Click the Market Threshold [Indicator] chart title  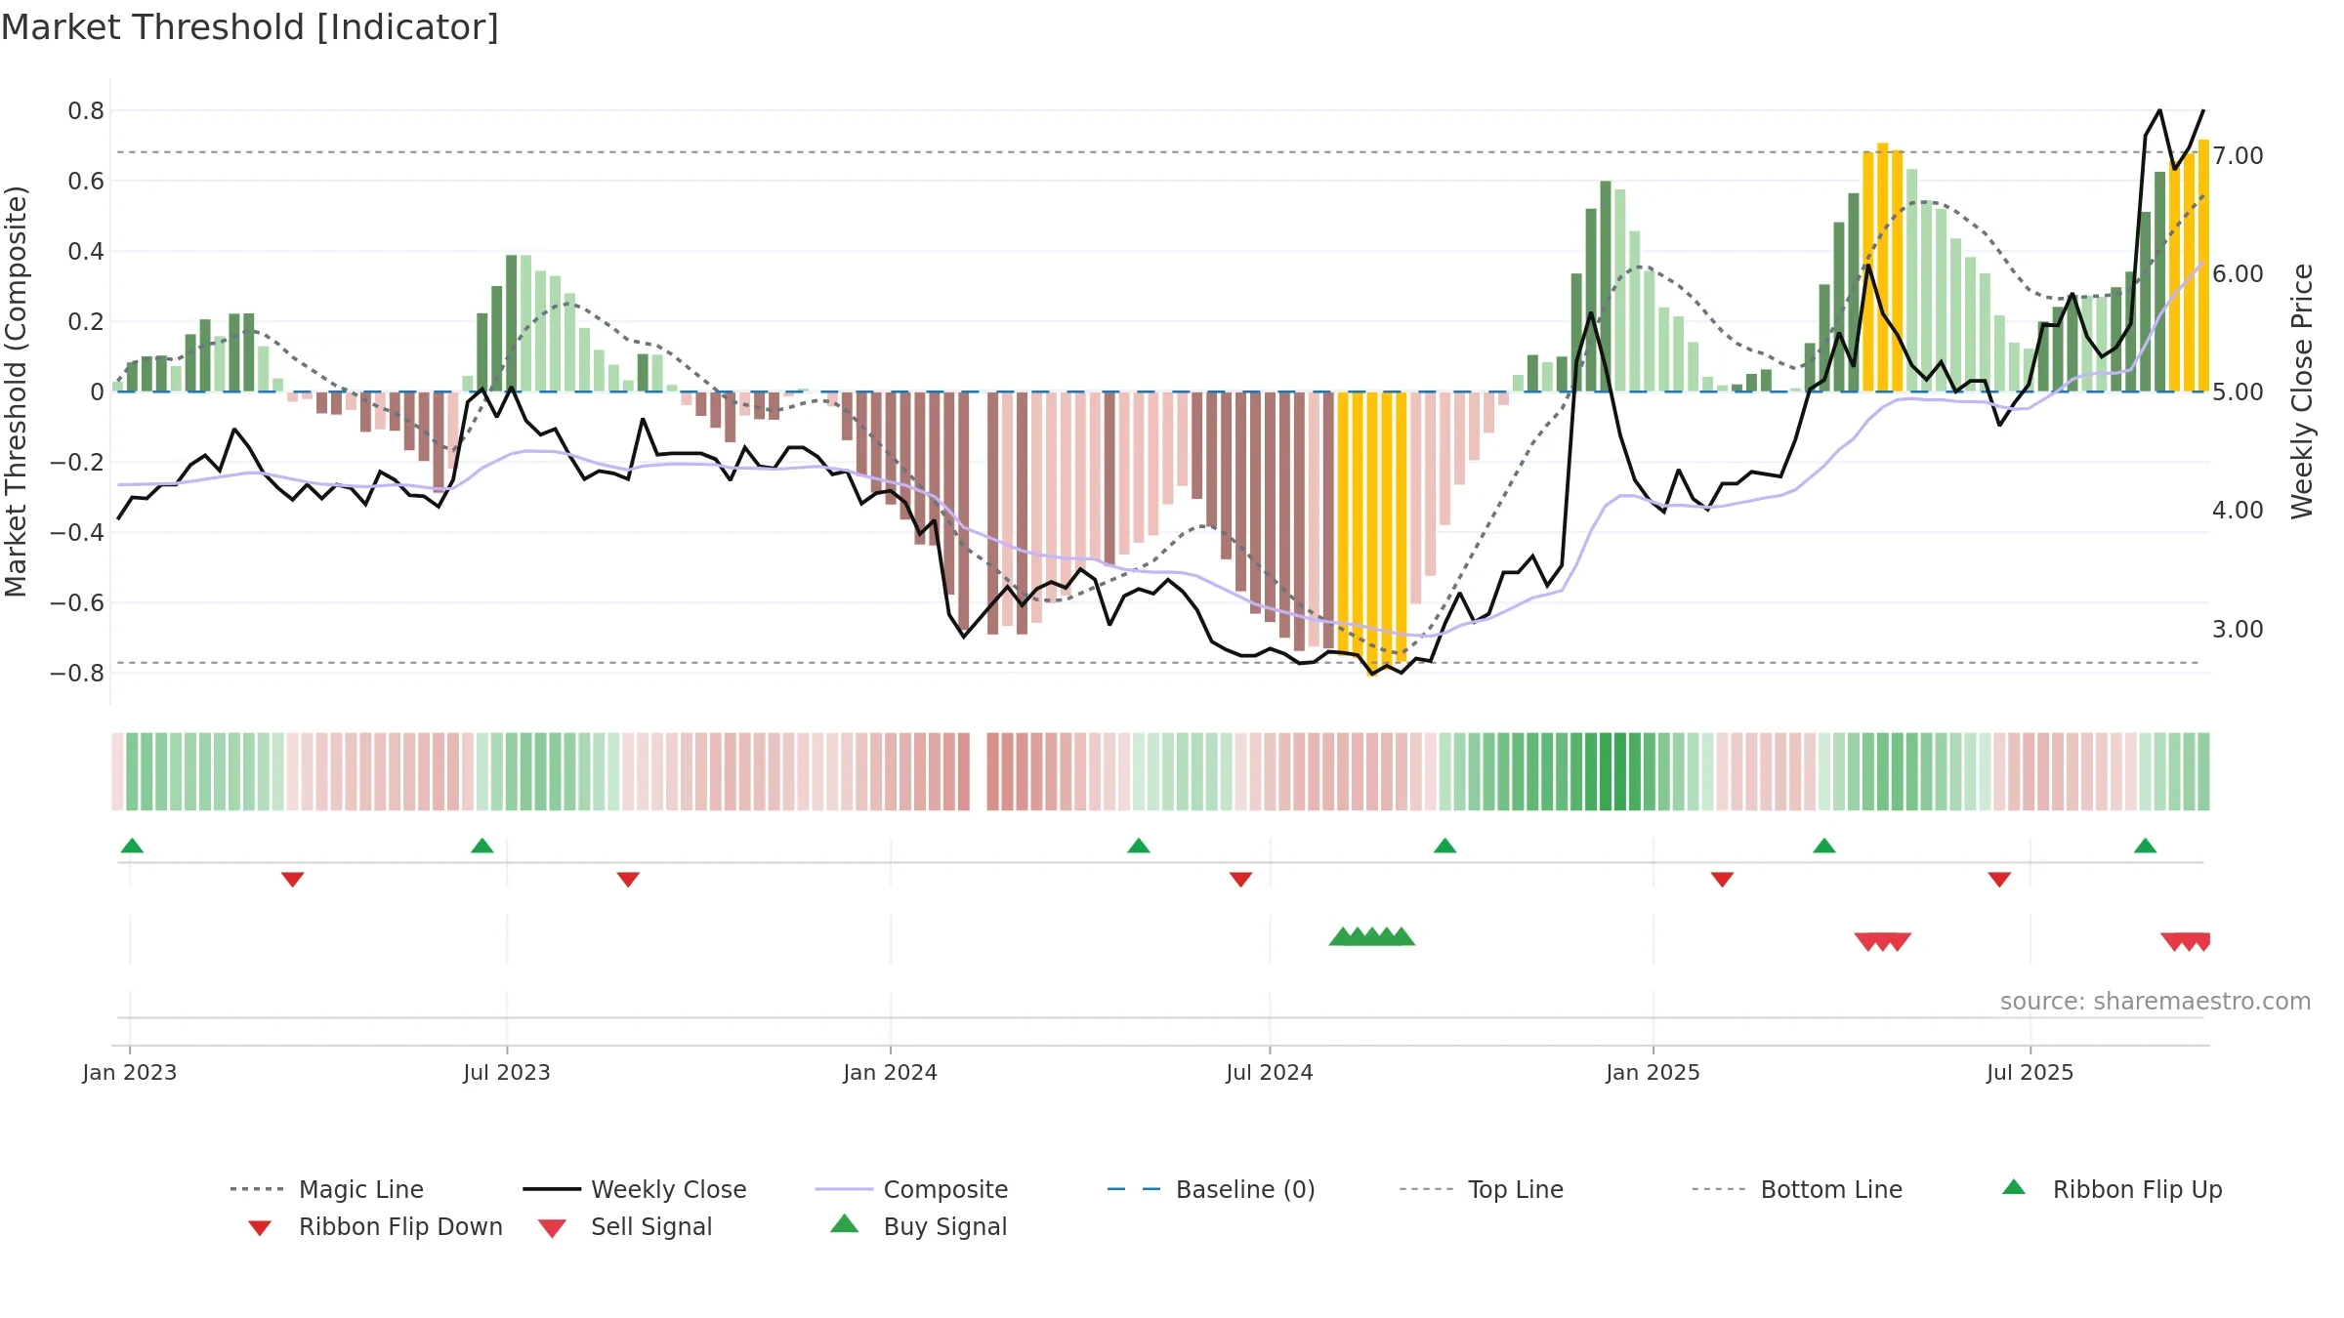250,27
